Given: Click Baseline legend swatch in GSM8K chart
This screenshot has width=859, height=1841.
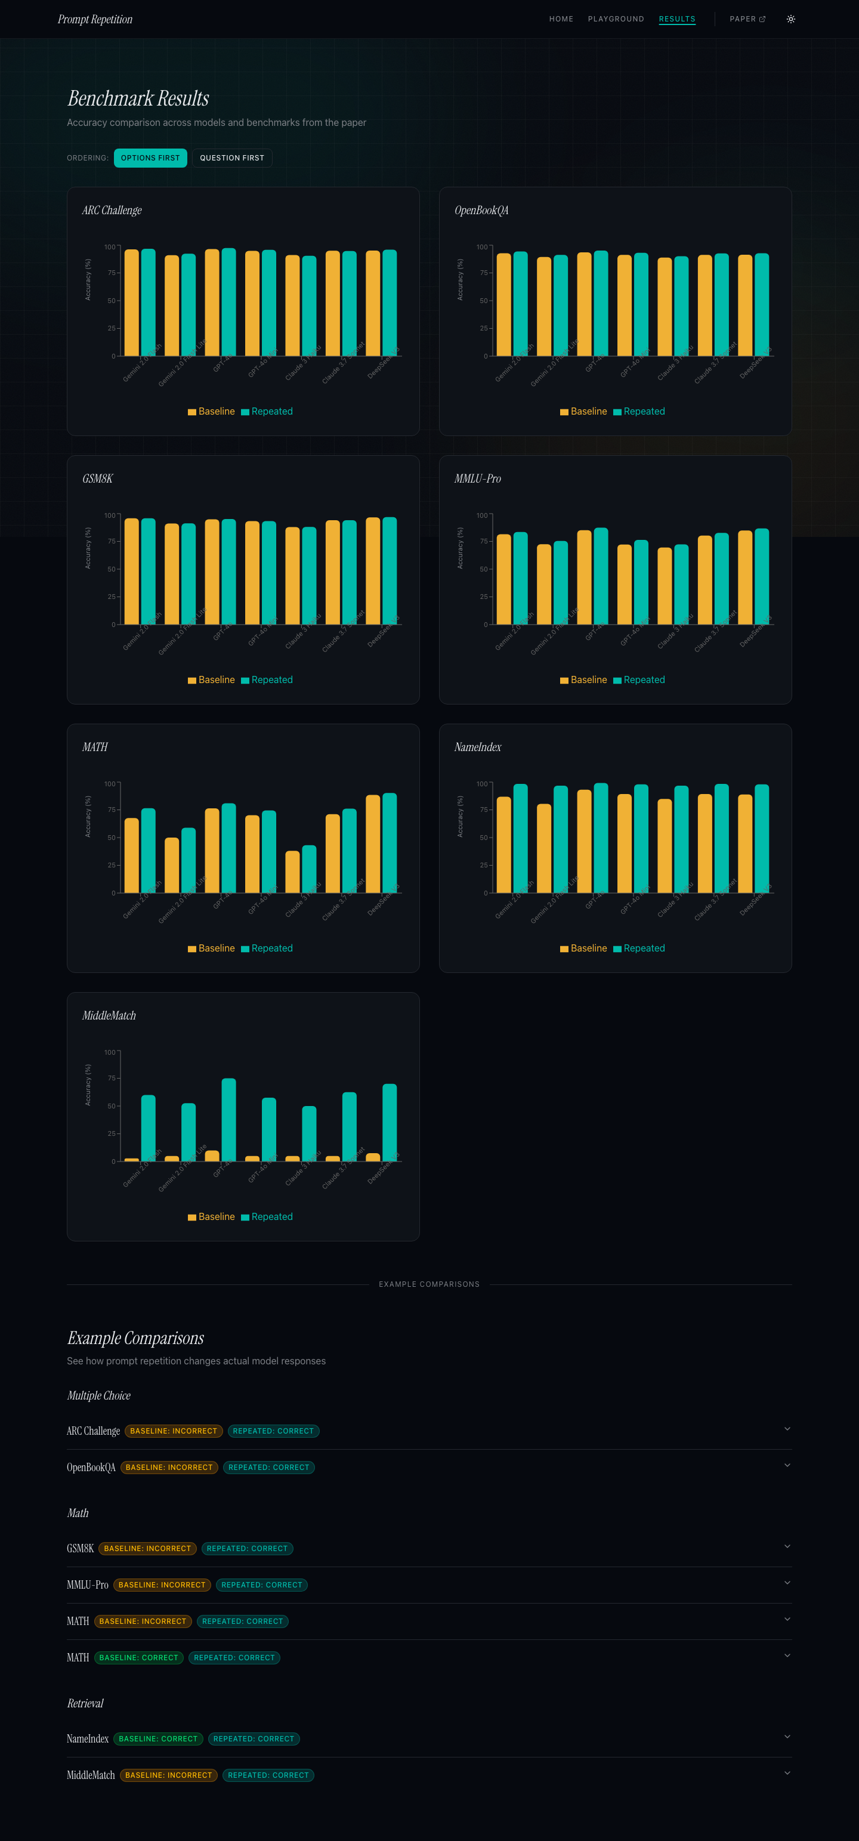Looking at the screenshot, I should [x=192, y=680].
